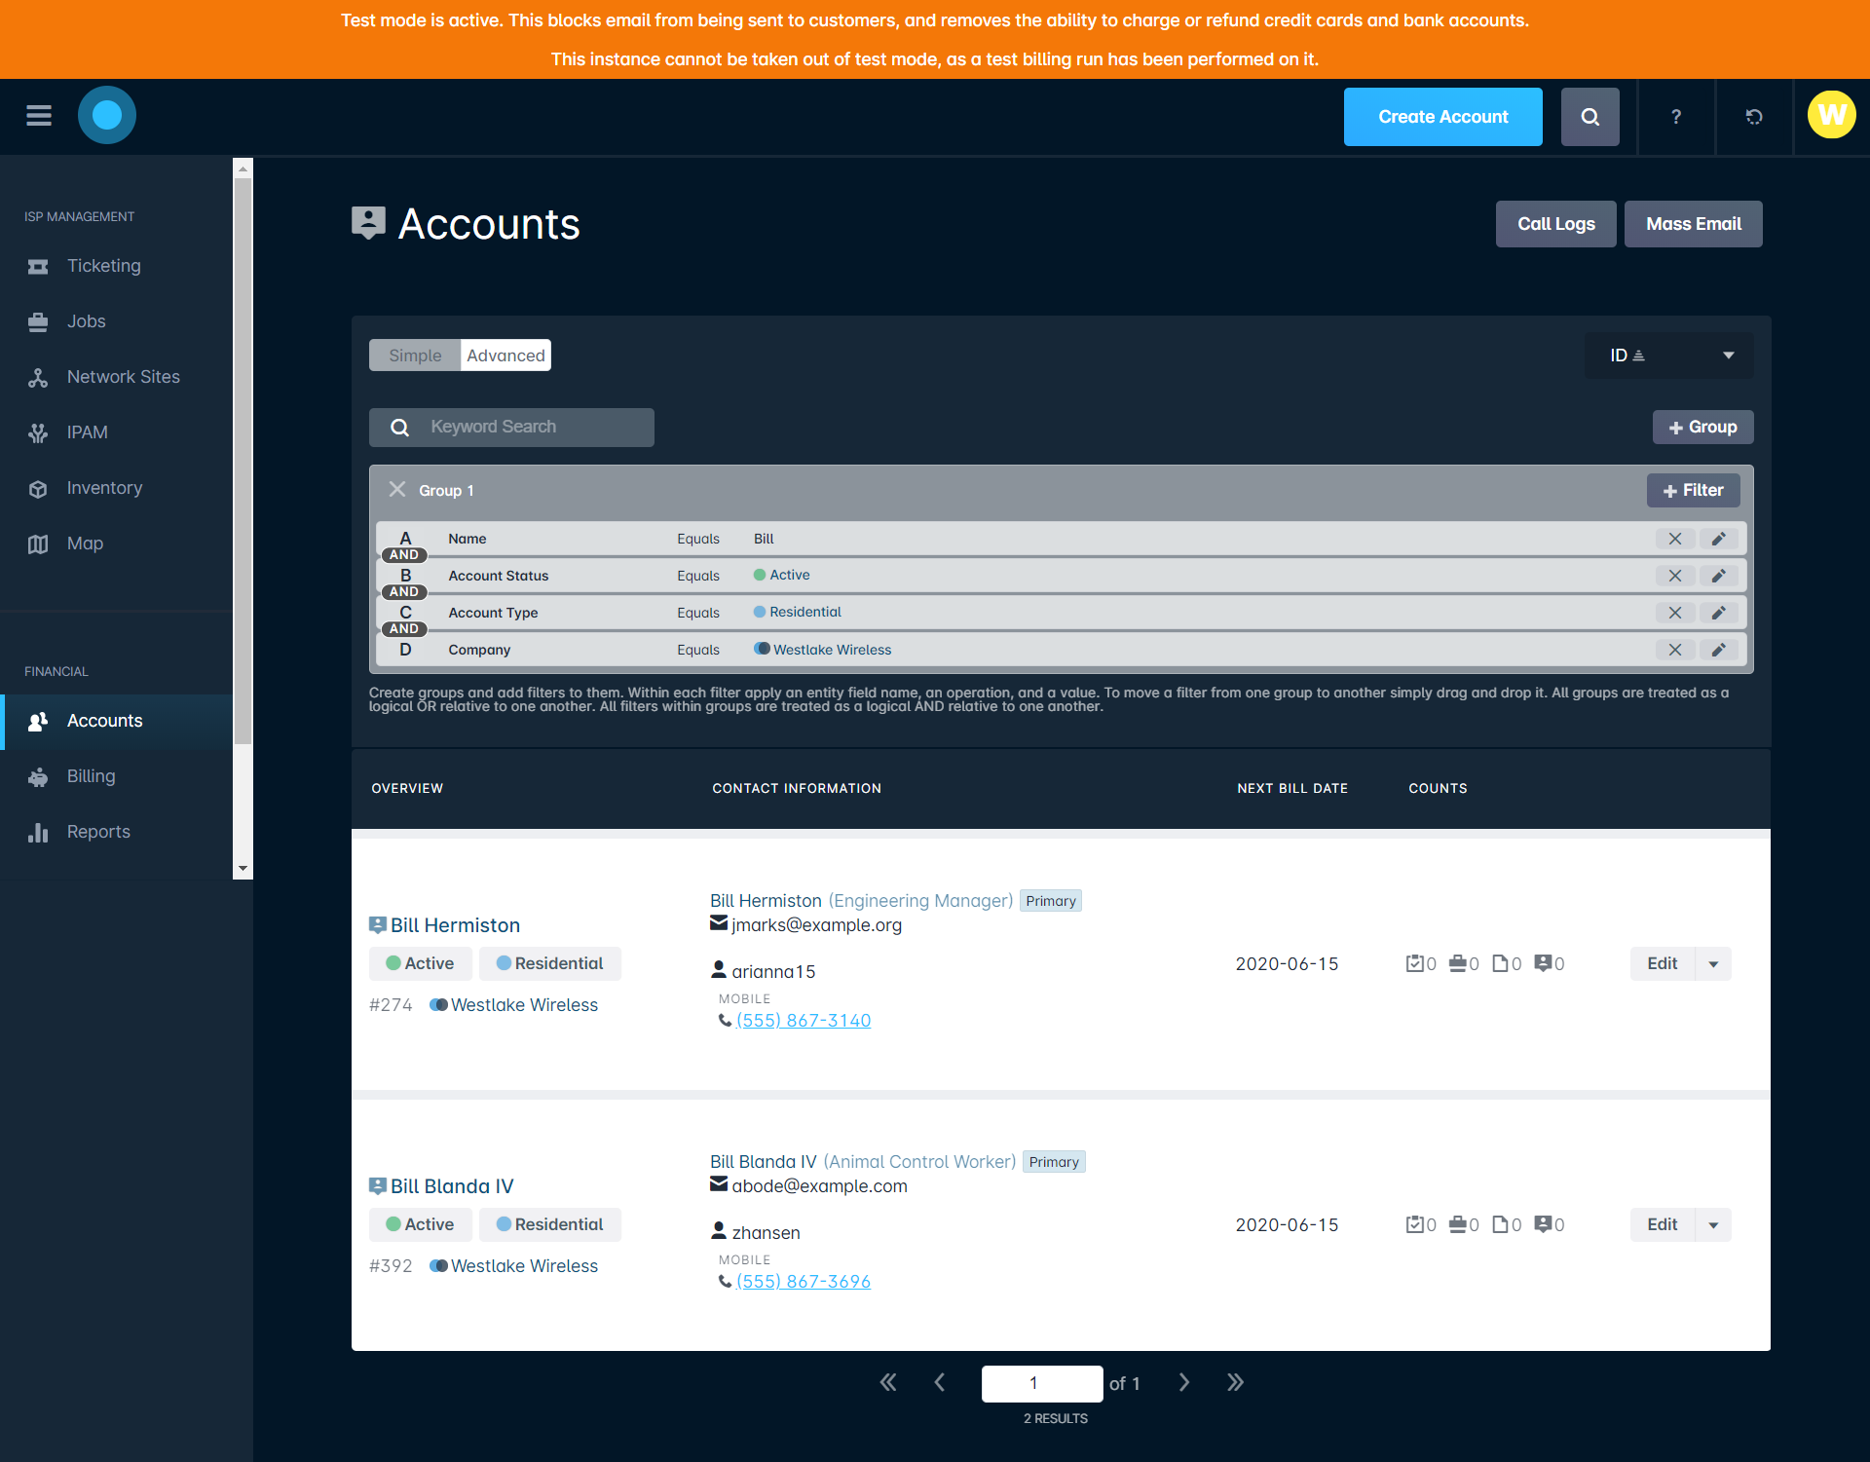The height and width of the screenshot is (1462, 1870).
Task: Click sidebar scrollbar up arrow
Action: point(243,169)
